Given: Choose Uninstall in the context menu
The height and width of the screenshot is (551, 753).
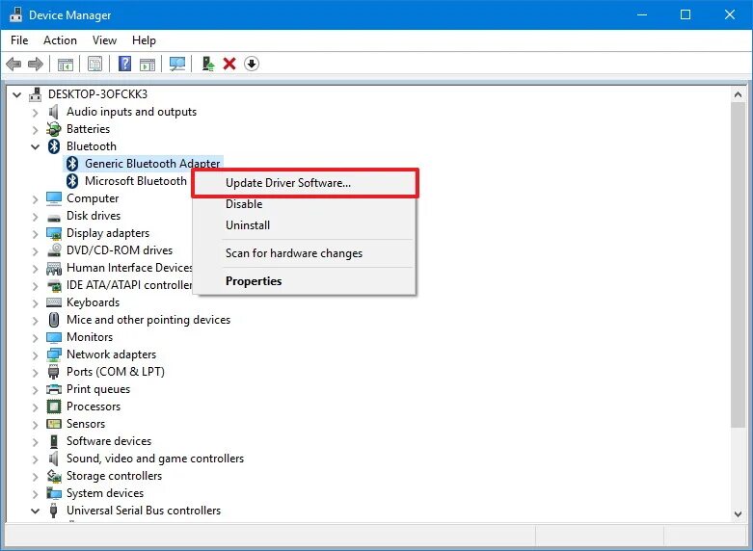Looking at the screenshot, I should (x=304, y=225).
